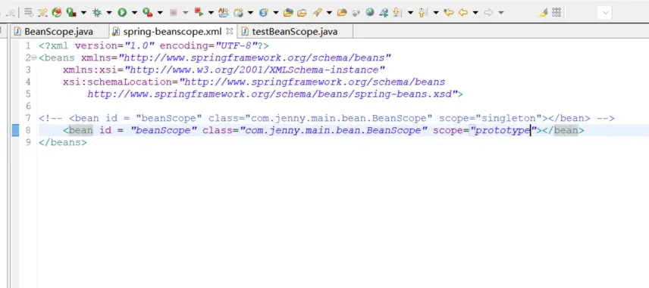Screen dimensions: 649x288
Task: Click the xmlns:xsi attribute on line 3
Action: click(90, 70)
